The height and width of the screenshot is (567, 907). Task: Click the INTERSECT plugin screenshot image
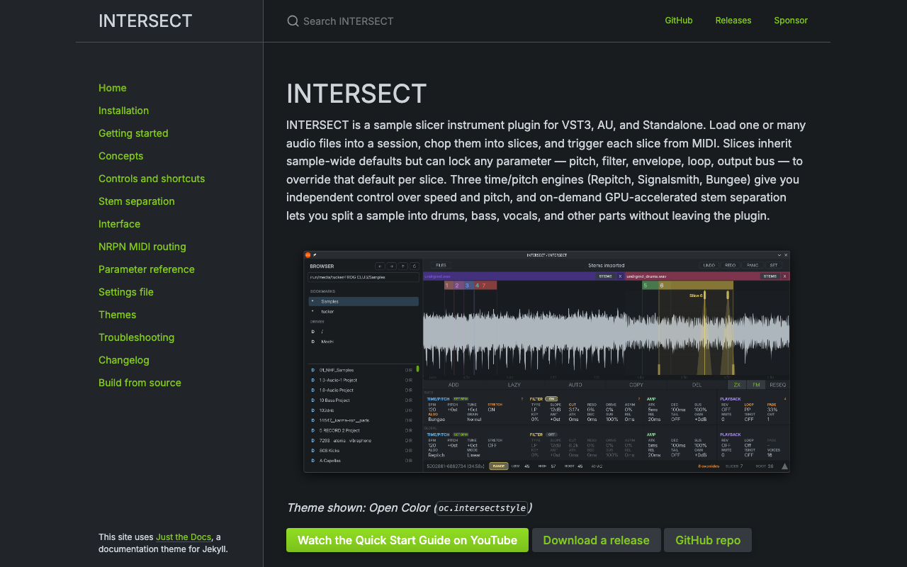point(547,361)
